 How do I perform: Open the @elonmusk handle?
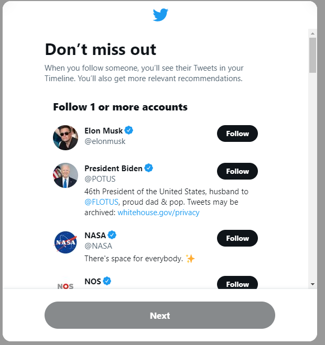[105, 141]
